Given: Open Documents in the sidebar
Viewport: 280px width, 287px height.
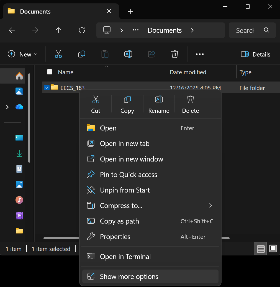Looking at the screenshot, I should 19,169.
